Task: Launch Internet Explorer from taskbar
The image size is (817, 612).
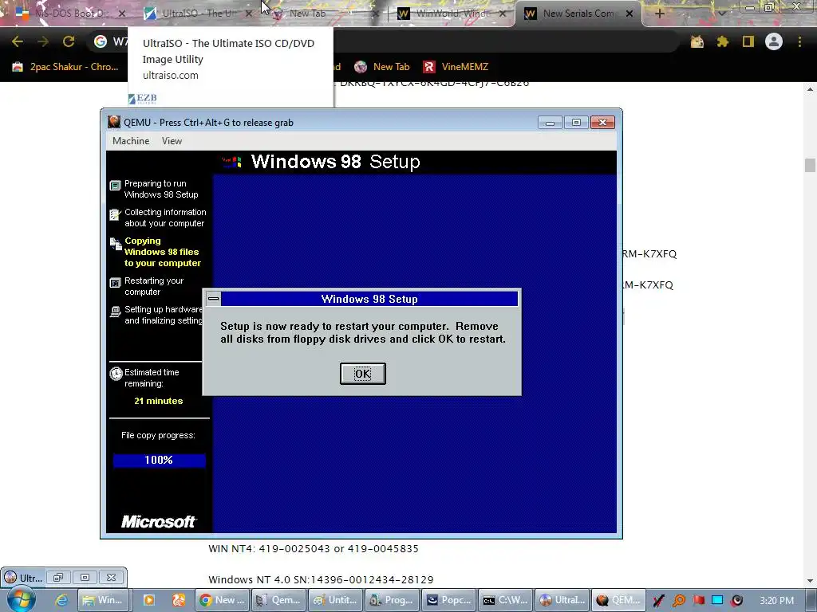Action: [61, 600]
